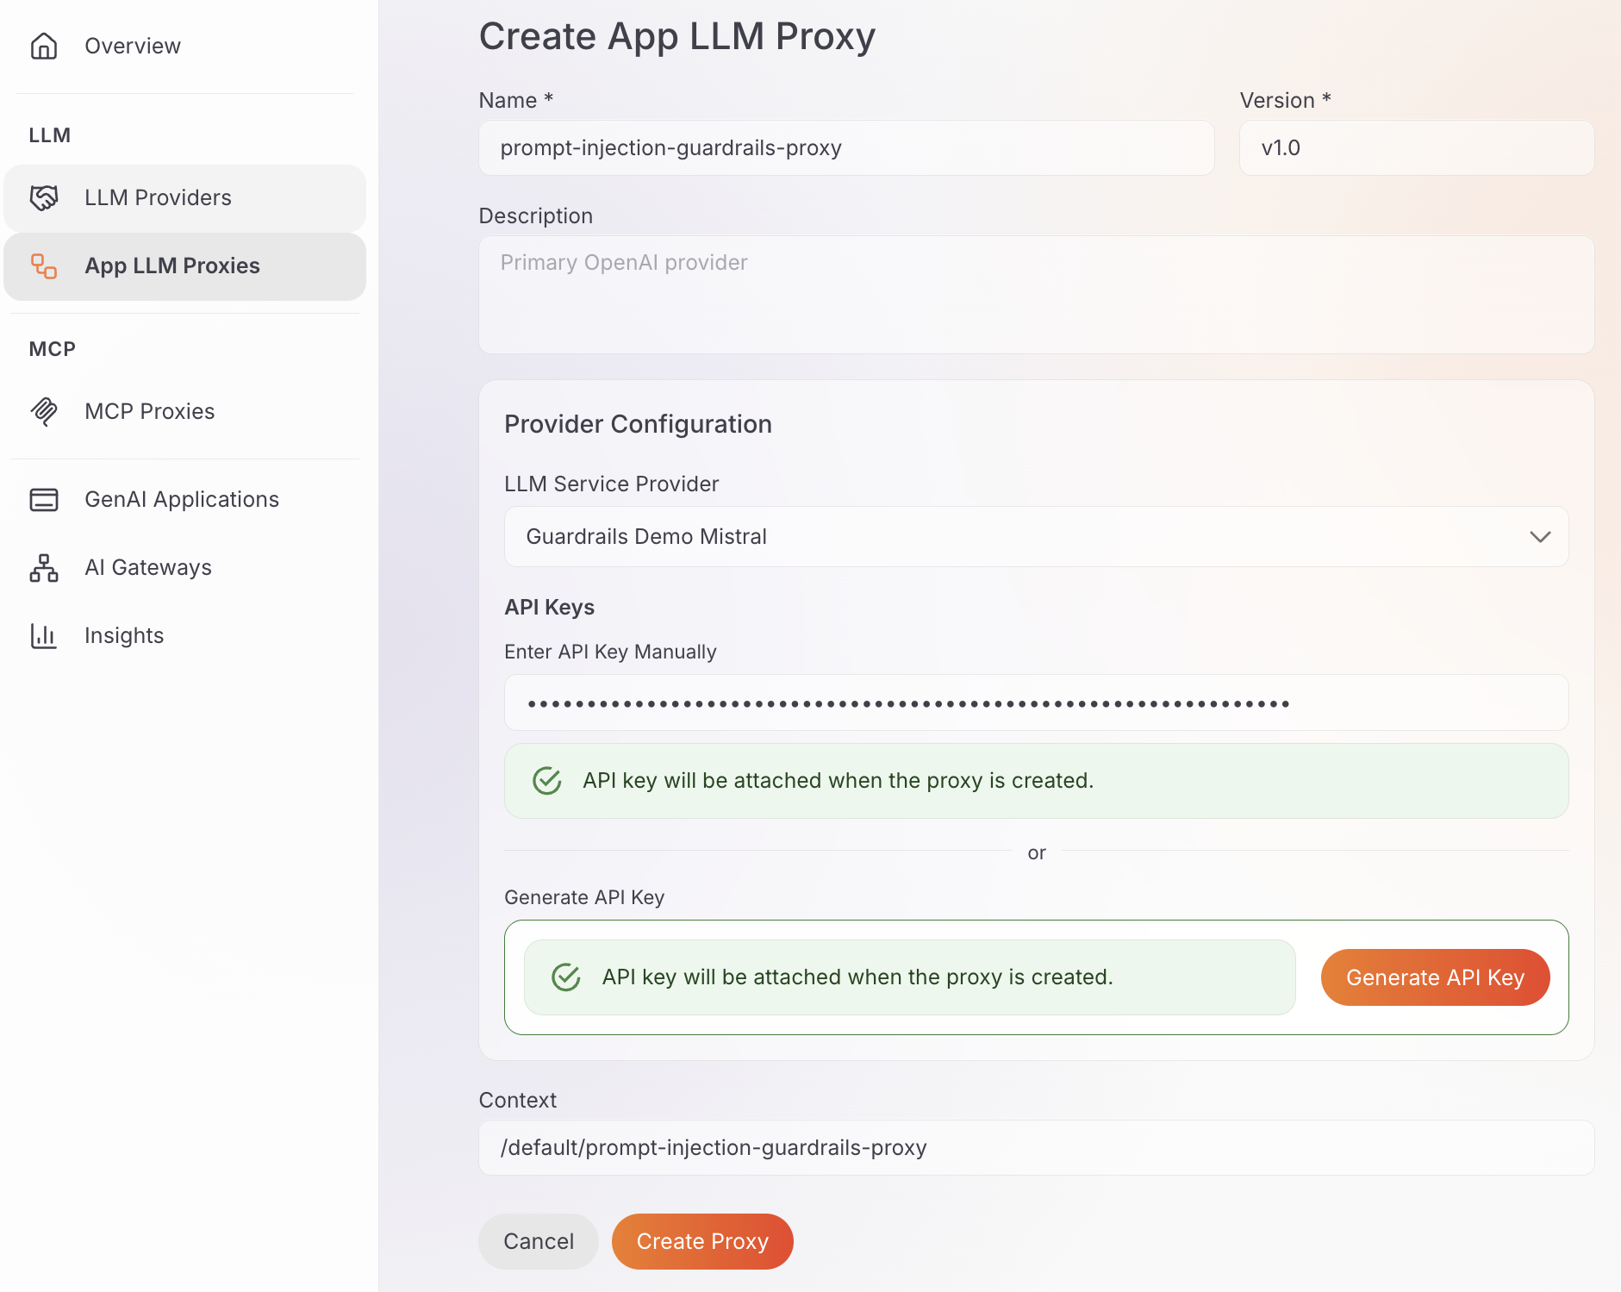Image resolution: width=1621 pixels, height=1292 pixels.
Task: Open the Guardrails Demo Mistral provider dropdown
Action: coord(1036,536)
